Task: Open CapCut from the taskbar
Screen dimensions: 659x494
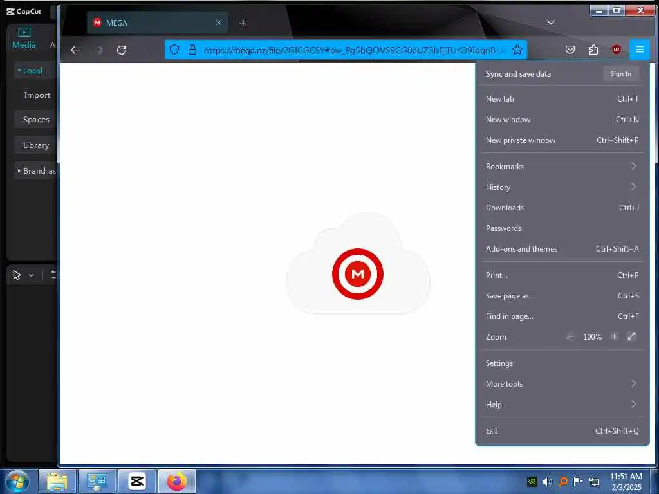Action: [137, 481]
